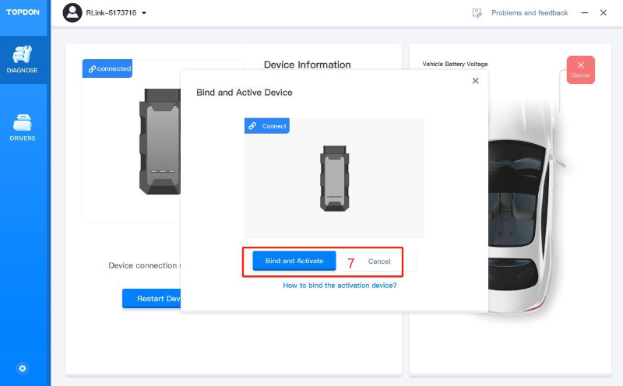Image resolution: width=623 pixels, height=386 pixels.
Task: Open settings via the gear icon
Action: coord(23,368)
